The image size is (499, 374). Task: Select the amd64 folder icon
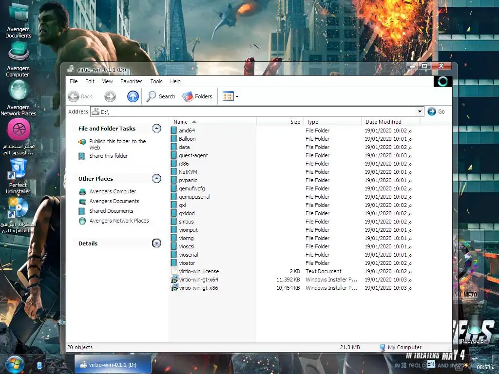[x=174, y=131]
